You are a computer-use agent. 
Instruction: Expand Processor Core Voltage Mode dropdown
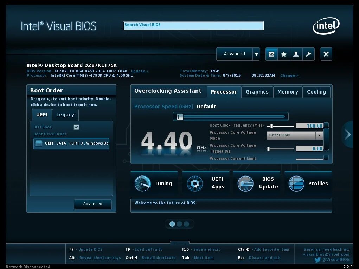319,135
